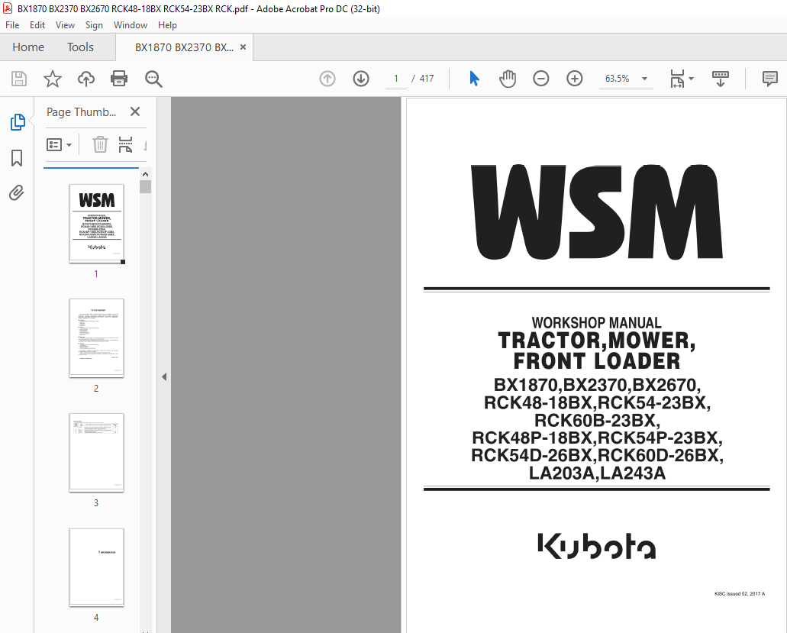Activate the Hand pan tool

click(x=508, y=79)
